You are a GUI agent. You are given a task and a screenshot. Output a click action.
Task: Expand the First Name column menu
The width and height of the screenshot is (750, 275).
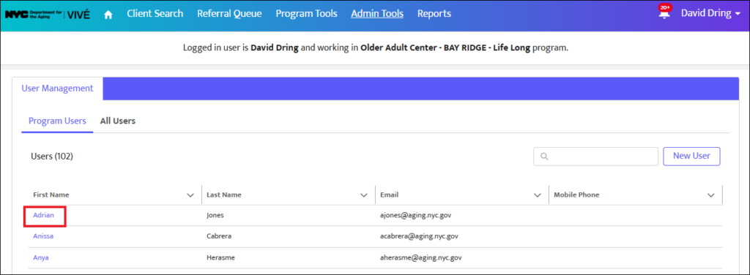coord(190,195)
